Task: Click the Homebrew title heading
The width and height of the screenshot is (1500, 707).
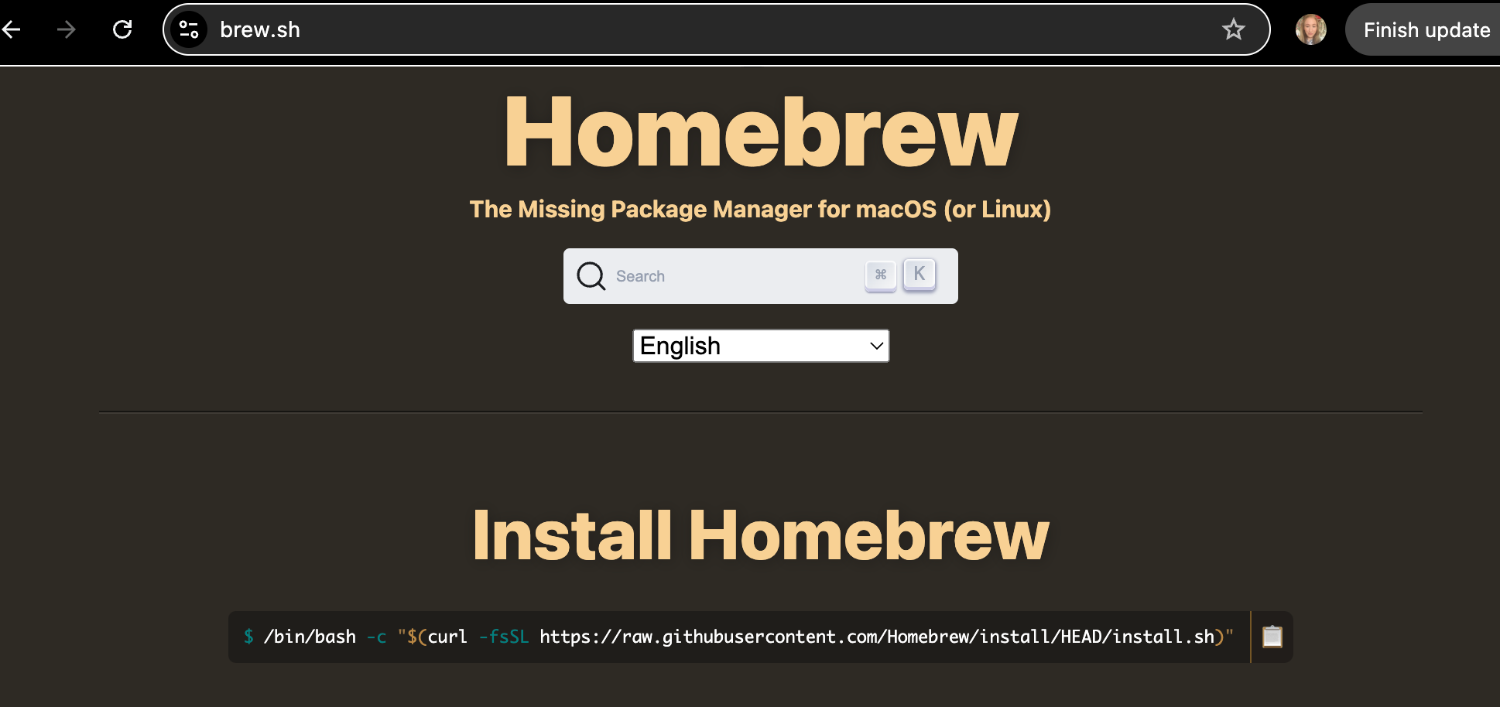Action: point(761,131)
